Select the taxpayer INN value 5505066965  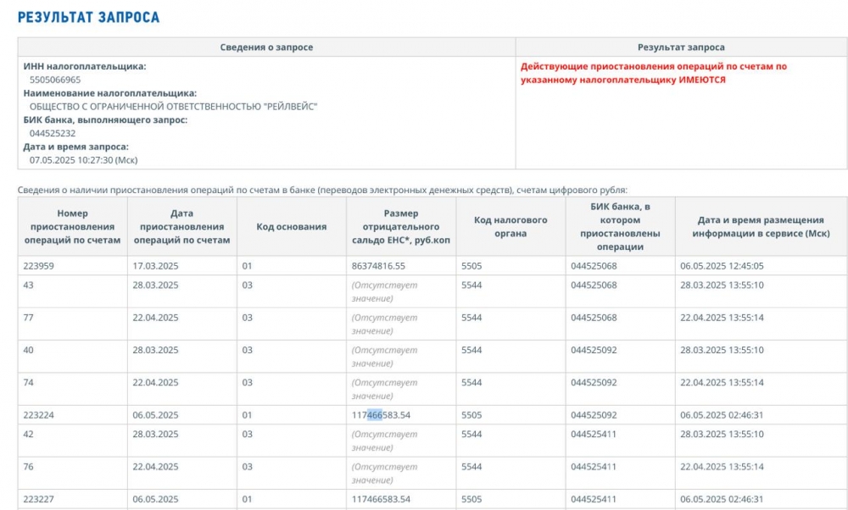click(55, 80)
